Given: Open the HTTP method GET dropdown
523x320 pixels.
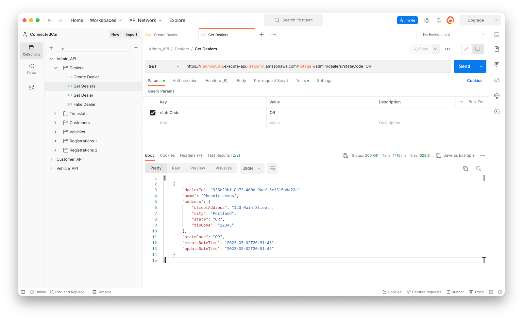Looking at the screenshot, I should (x=164, y=66).
